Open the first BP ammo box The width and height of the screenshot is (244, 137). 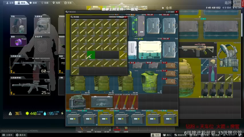pyautogui.click(x=74, y=118)
